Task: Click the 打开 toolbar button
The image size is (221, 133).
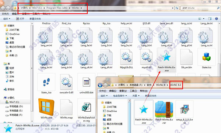Action: 20,19
